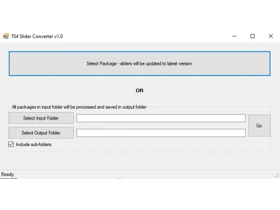This screenshot has height=210, width=280.
Task: Open the Select Input Folder browser
Action: point(41,118)
